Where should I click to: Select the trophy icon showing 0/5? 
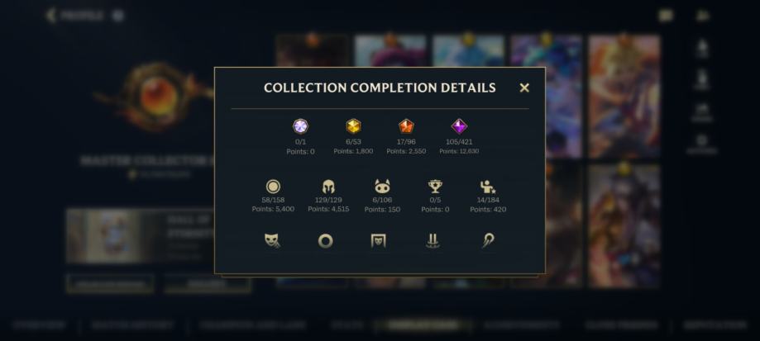point(435,187)
